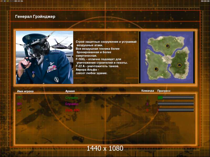
Task: Click text 'F-22 A - уничтожитель танков.'
Action: pos(97,66)
